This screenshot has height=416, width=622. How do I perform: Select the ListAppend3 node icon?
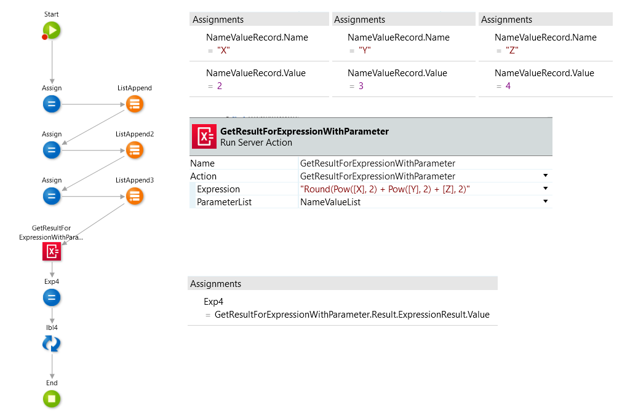[135, 196]
